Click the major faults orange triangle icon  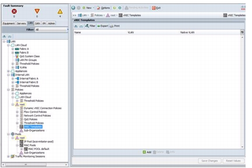tap(37, 11)
